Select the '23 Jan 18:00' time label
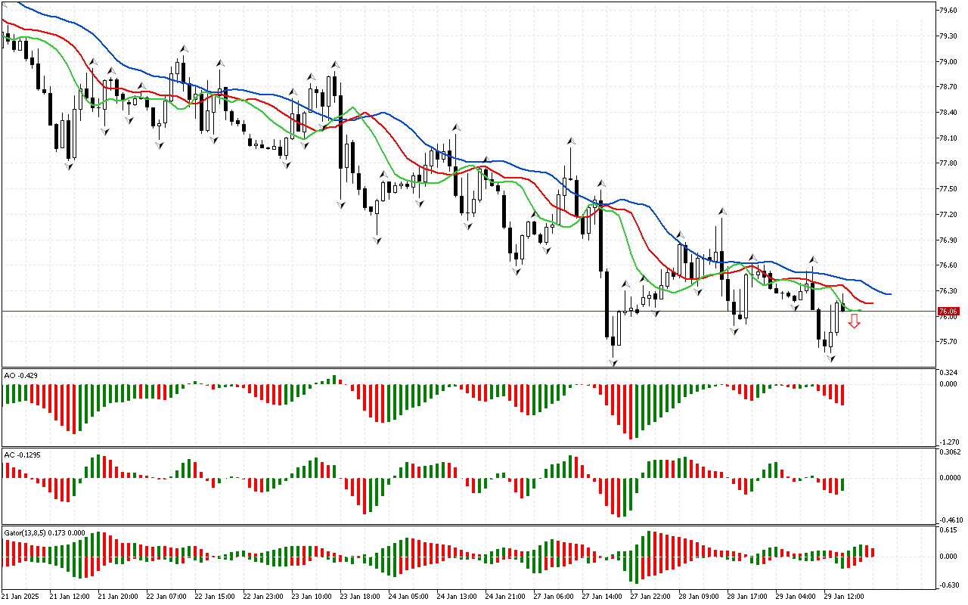 point(359,597)
